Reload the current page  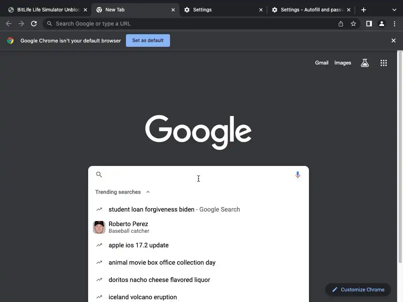coord(34,24)
